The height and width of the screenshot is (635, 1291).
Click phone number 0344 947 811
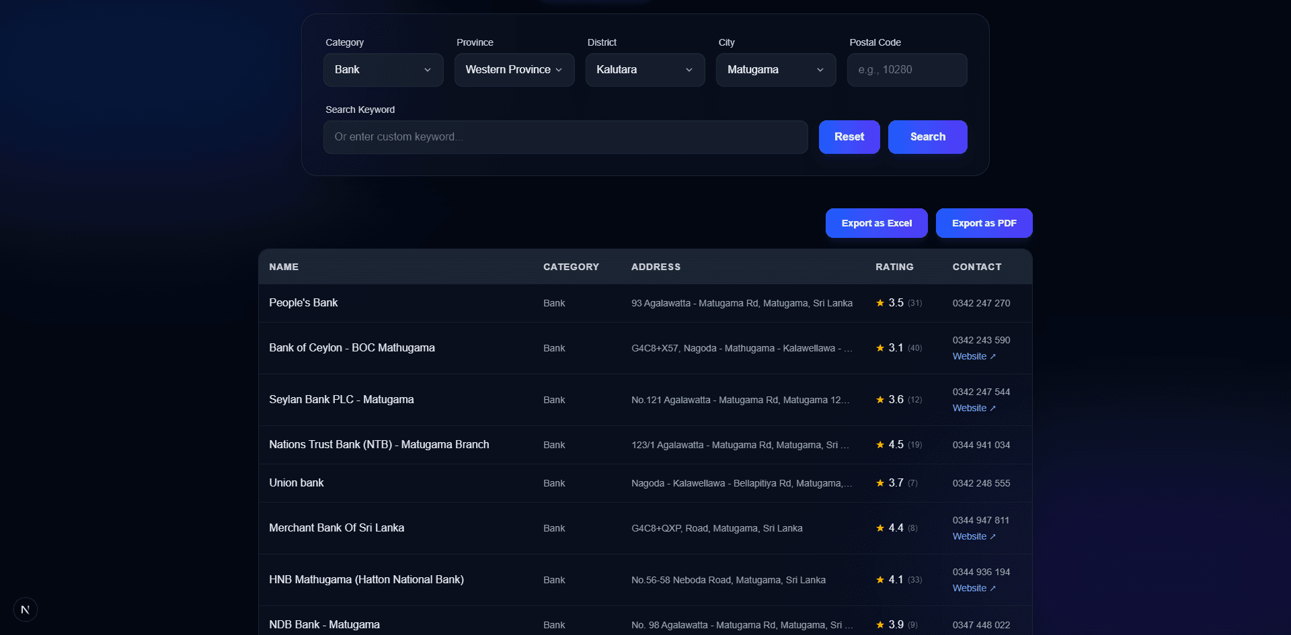pyautogui.click(x=981, y=520)
